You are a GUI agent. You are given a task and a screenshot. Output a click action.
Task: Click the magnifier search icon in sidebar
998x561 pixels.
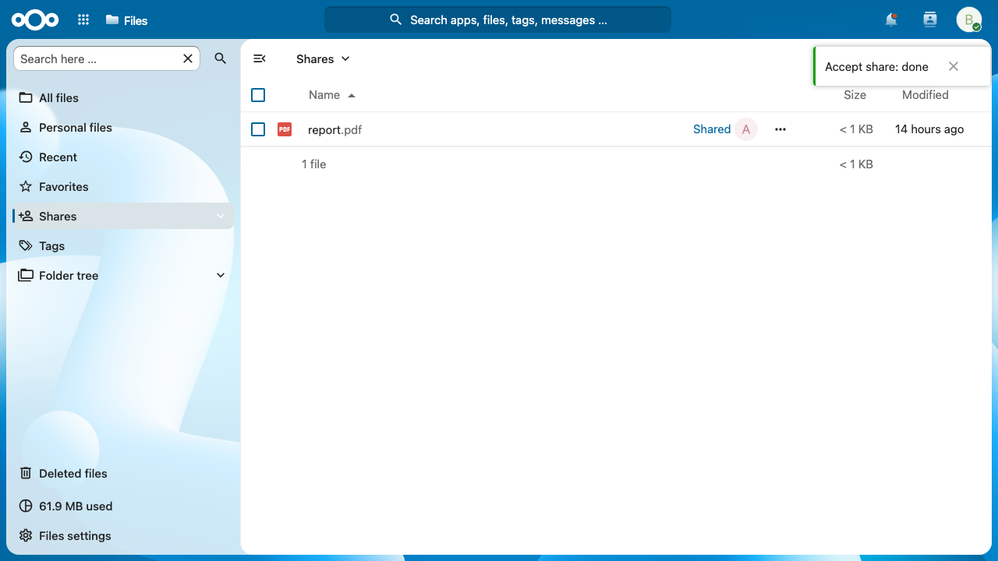(x=221, y=58)
